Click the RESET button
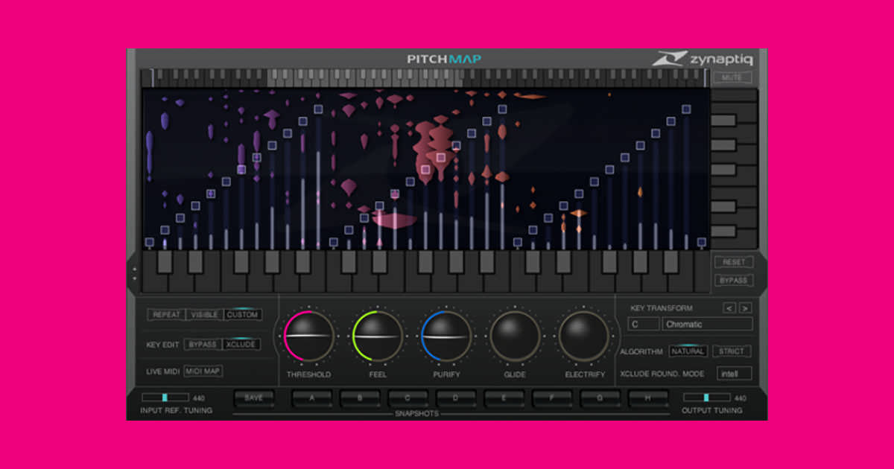Image resolution: width=894 pixels, height=469 pixels. [734, 262]
